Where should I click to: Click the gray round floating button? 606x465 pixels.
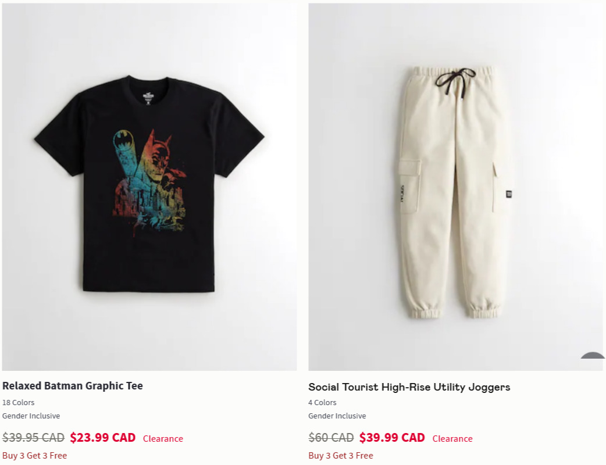[x=593, y=356]
